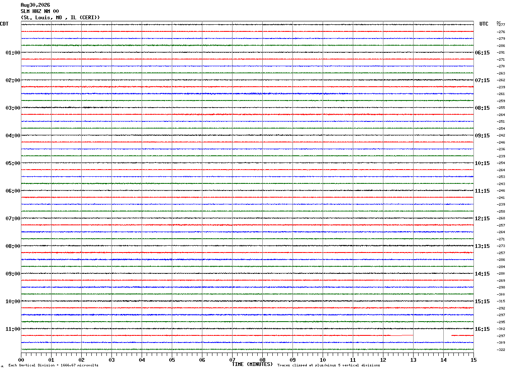
Task: Click the 05:00 CDT time label
Action: click(x=13, y=163)
